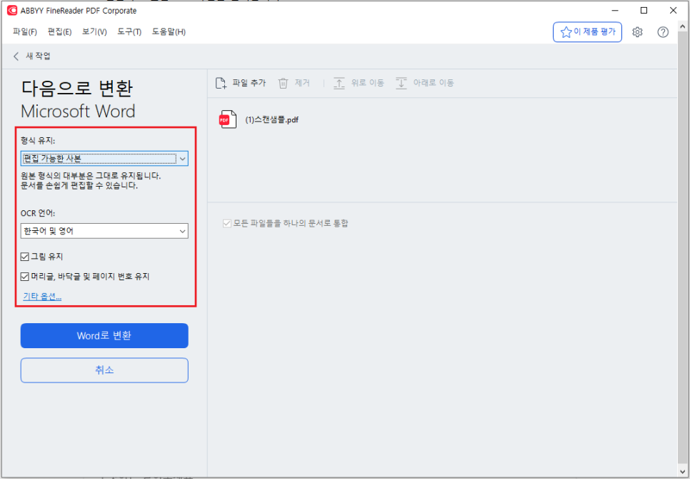Click the 취소 button
The width and height of the screenshot is (690, 479).
pos(104,370)
